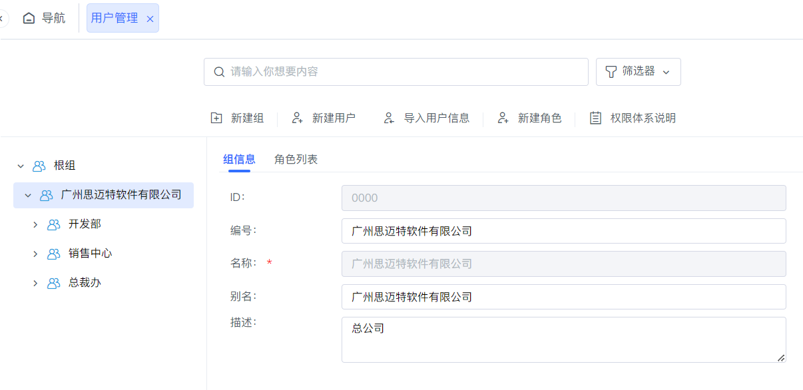Close the 用户管理 tab

click(x=150, y=19)
